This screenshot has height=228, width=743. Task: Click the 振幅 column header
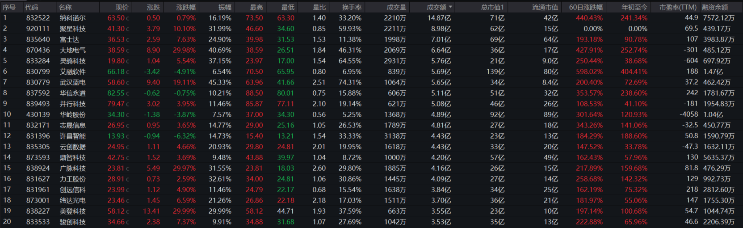tap(225, 7)
